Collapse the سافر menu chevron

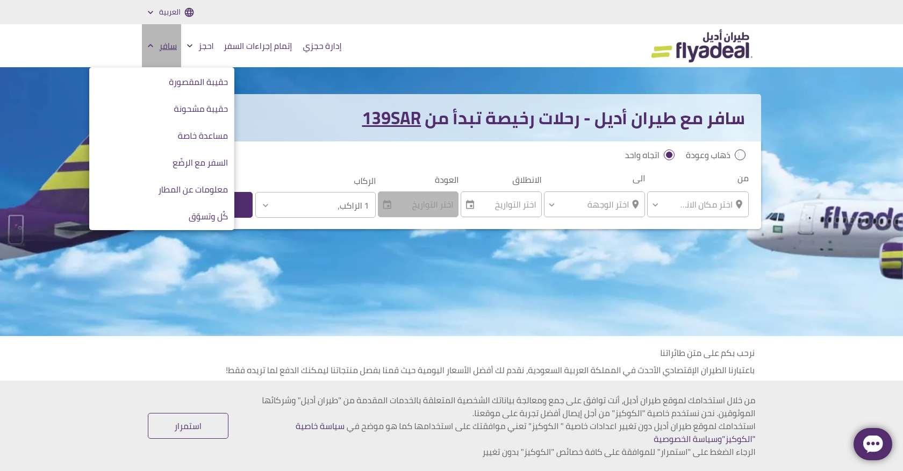point(150,46)
